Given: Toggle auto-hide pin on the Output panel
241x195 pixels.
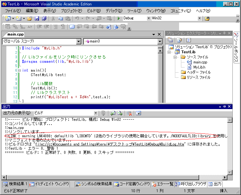Looking at the screenshot, I should point(224,107).
